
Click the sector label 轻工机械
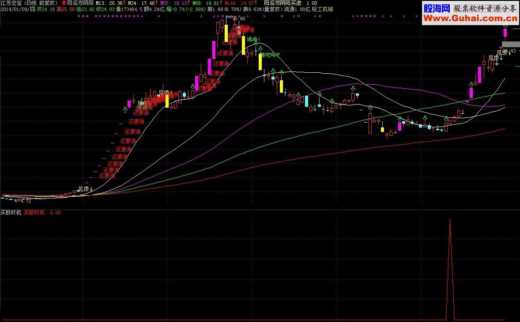tap(322, 9)
